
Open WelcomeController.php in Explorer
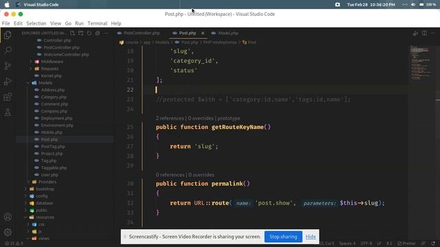[x=66, y=55]
